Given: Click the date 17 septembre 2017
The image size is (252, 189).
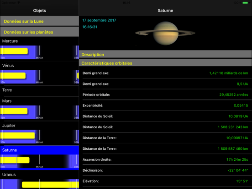Looking at the screenshot, I should click(99, 20).
